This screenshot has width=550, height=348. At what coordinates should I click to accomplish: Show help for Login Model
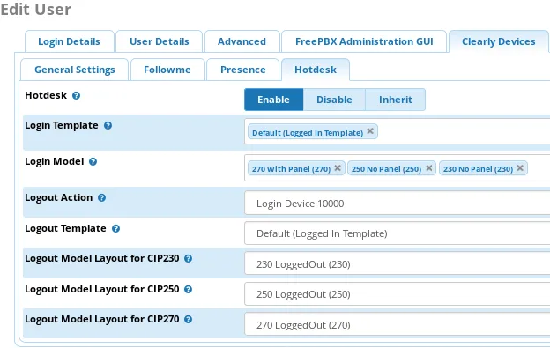pyautogui.click(x=93, y=162)
